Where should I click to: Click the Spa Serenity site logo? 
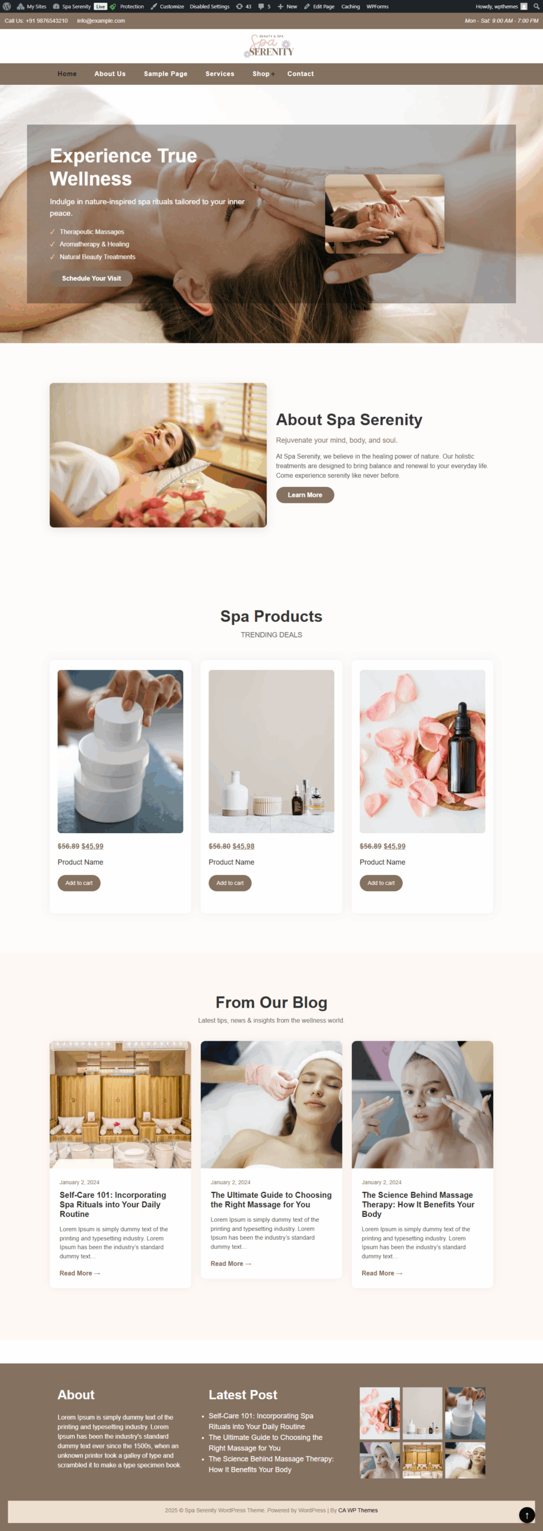271,46
